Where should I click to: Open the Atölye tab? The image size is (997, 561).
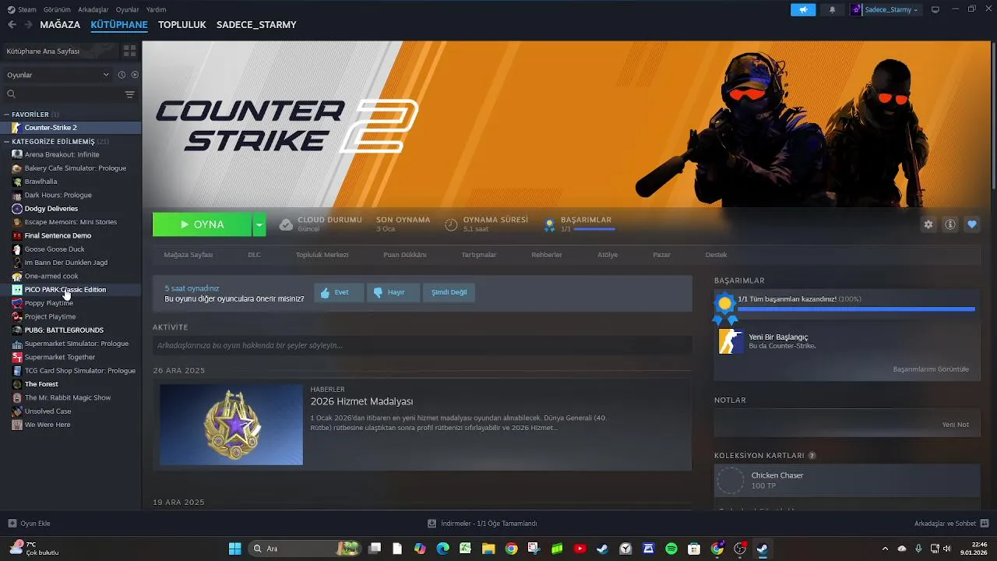point(608,255)
